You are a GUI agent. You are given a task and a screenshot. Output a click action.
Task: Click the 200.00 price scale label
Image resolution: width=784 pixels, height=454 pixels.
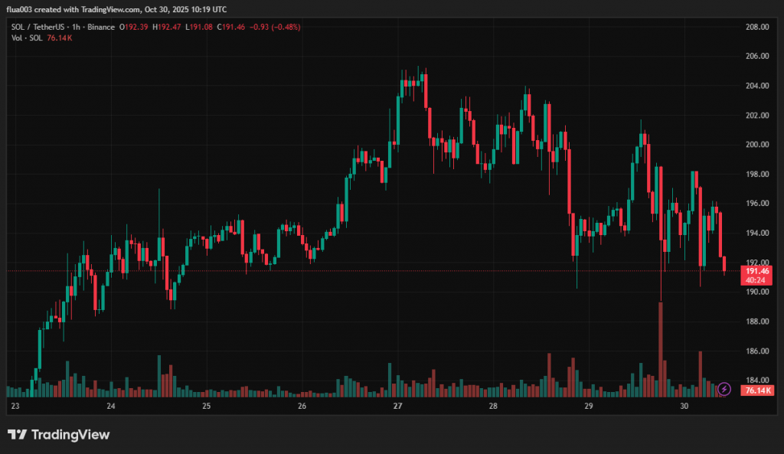tap(756, 145)
